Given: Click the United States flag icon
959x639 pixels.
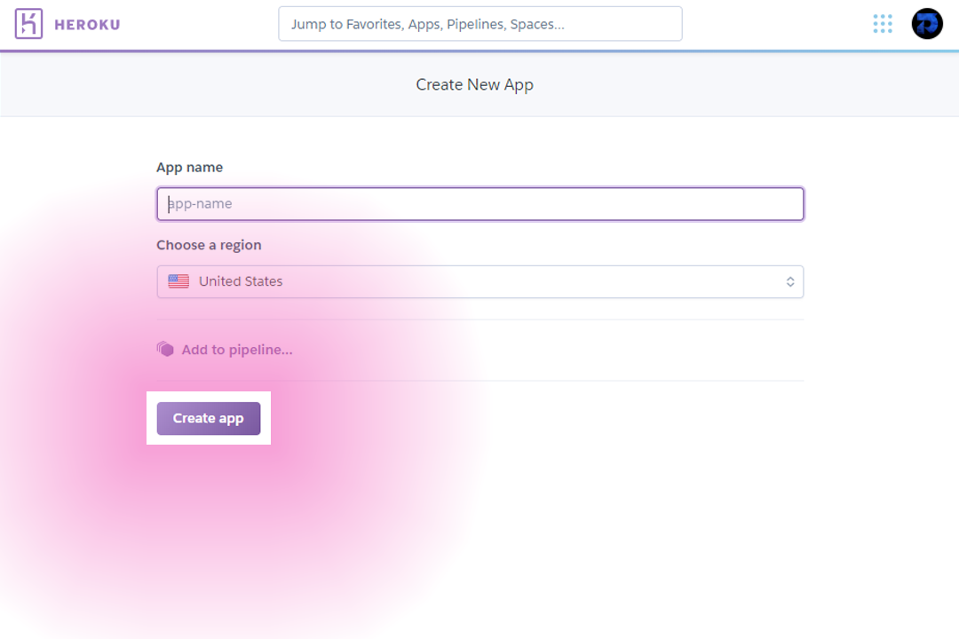Looking at the screenshot, I should click(178, 281).
